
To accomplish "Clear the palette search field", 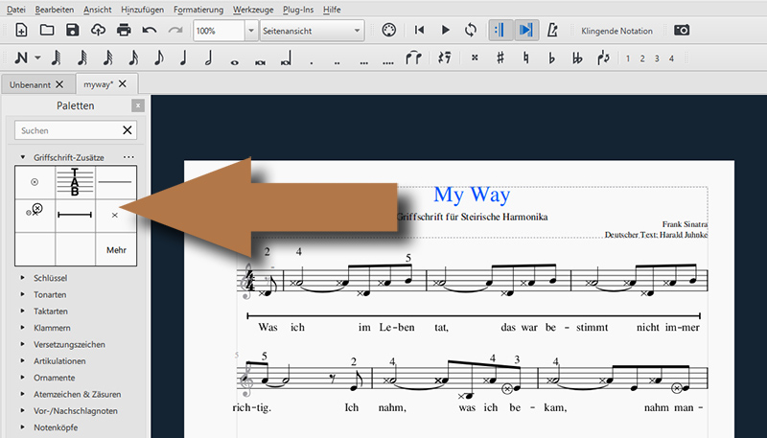I will [128, 130].
